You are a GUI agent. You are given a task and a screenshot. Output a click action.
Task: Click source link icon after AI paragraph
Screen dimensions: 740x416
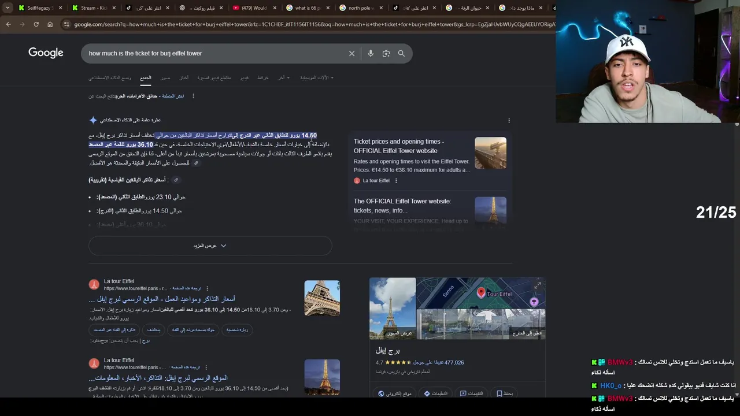coord(196,163)
